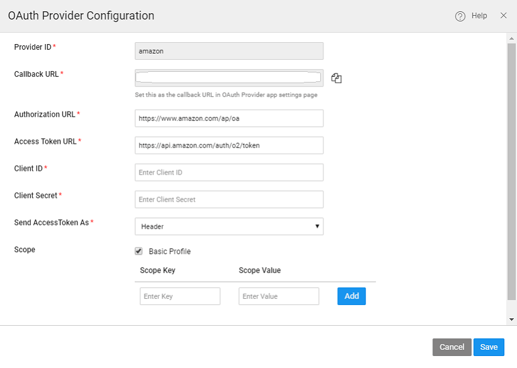Copy the callback URL with copy icon
This screenshot has height=368, width=517.
(x=337, y=78)
